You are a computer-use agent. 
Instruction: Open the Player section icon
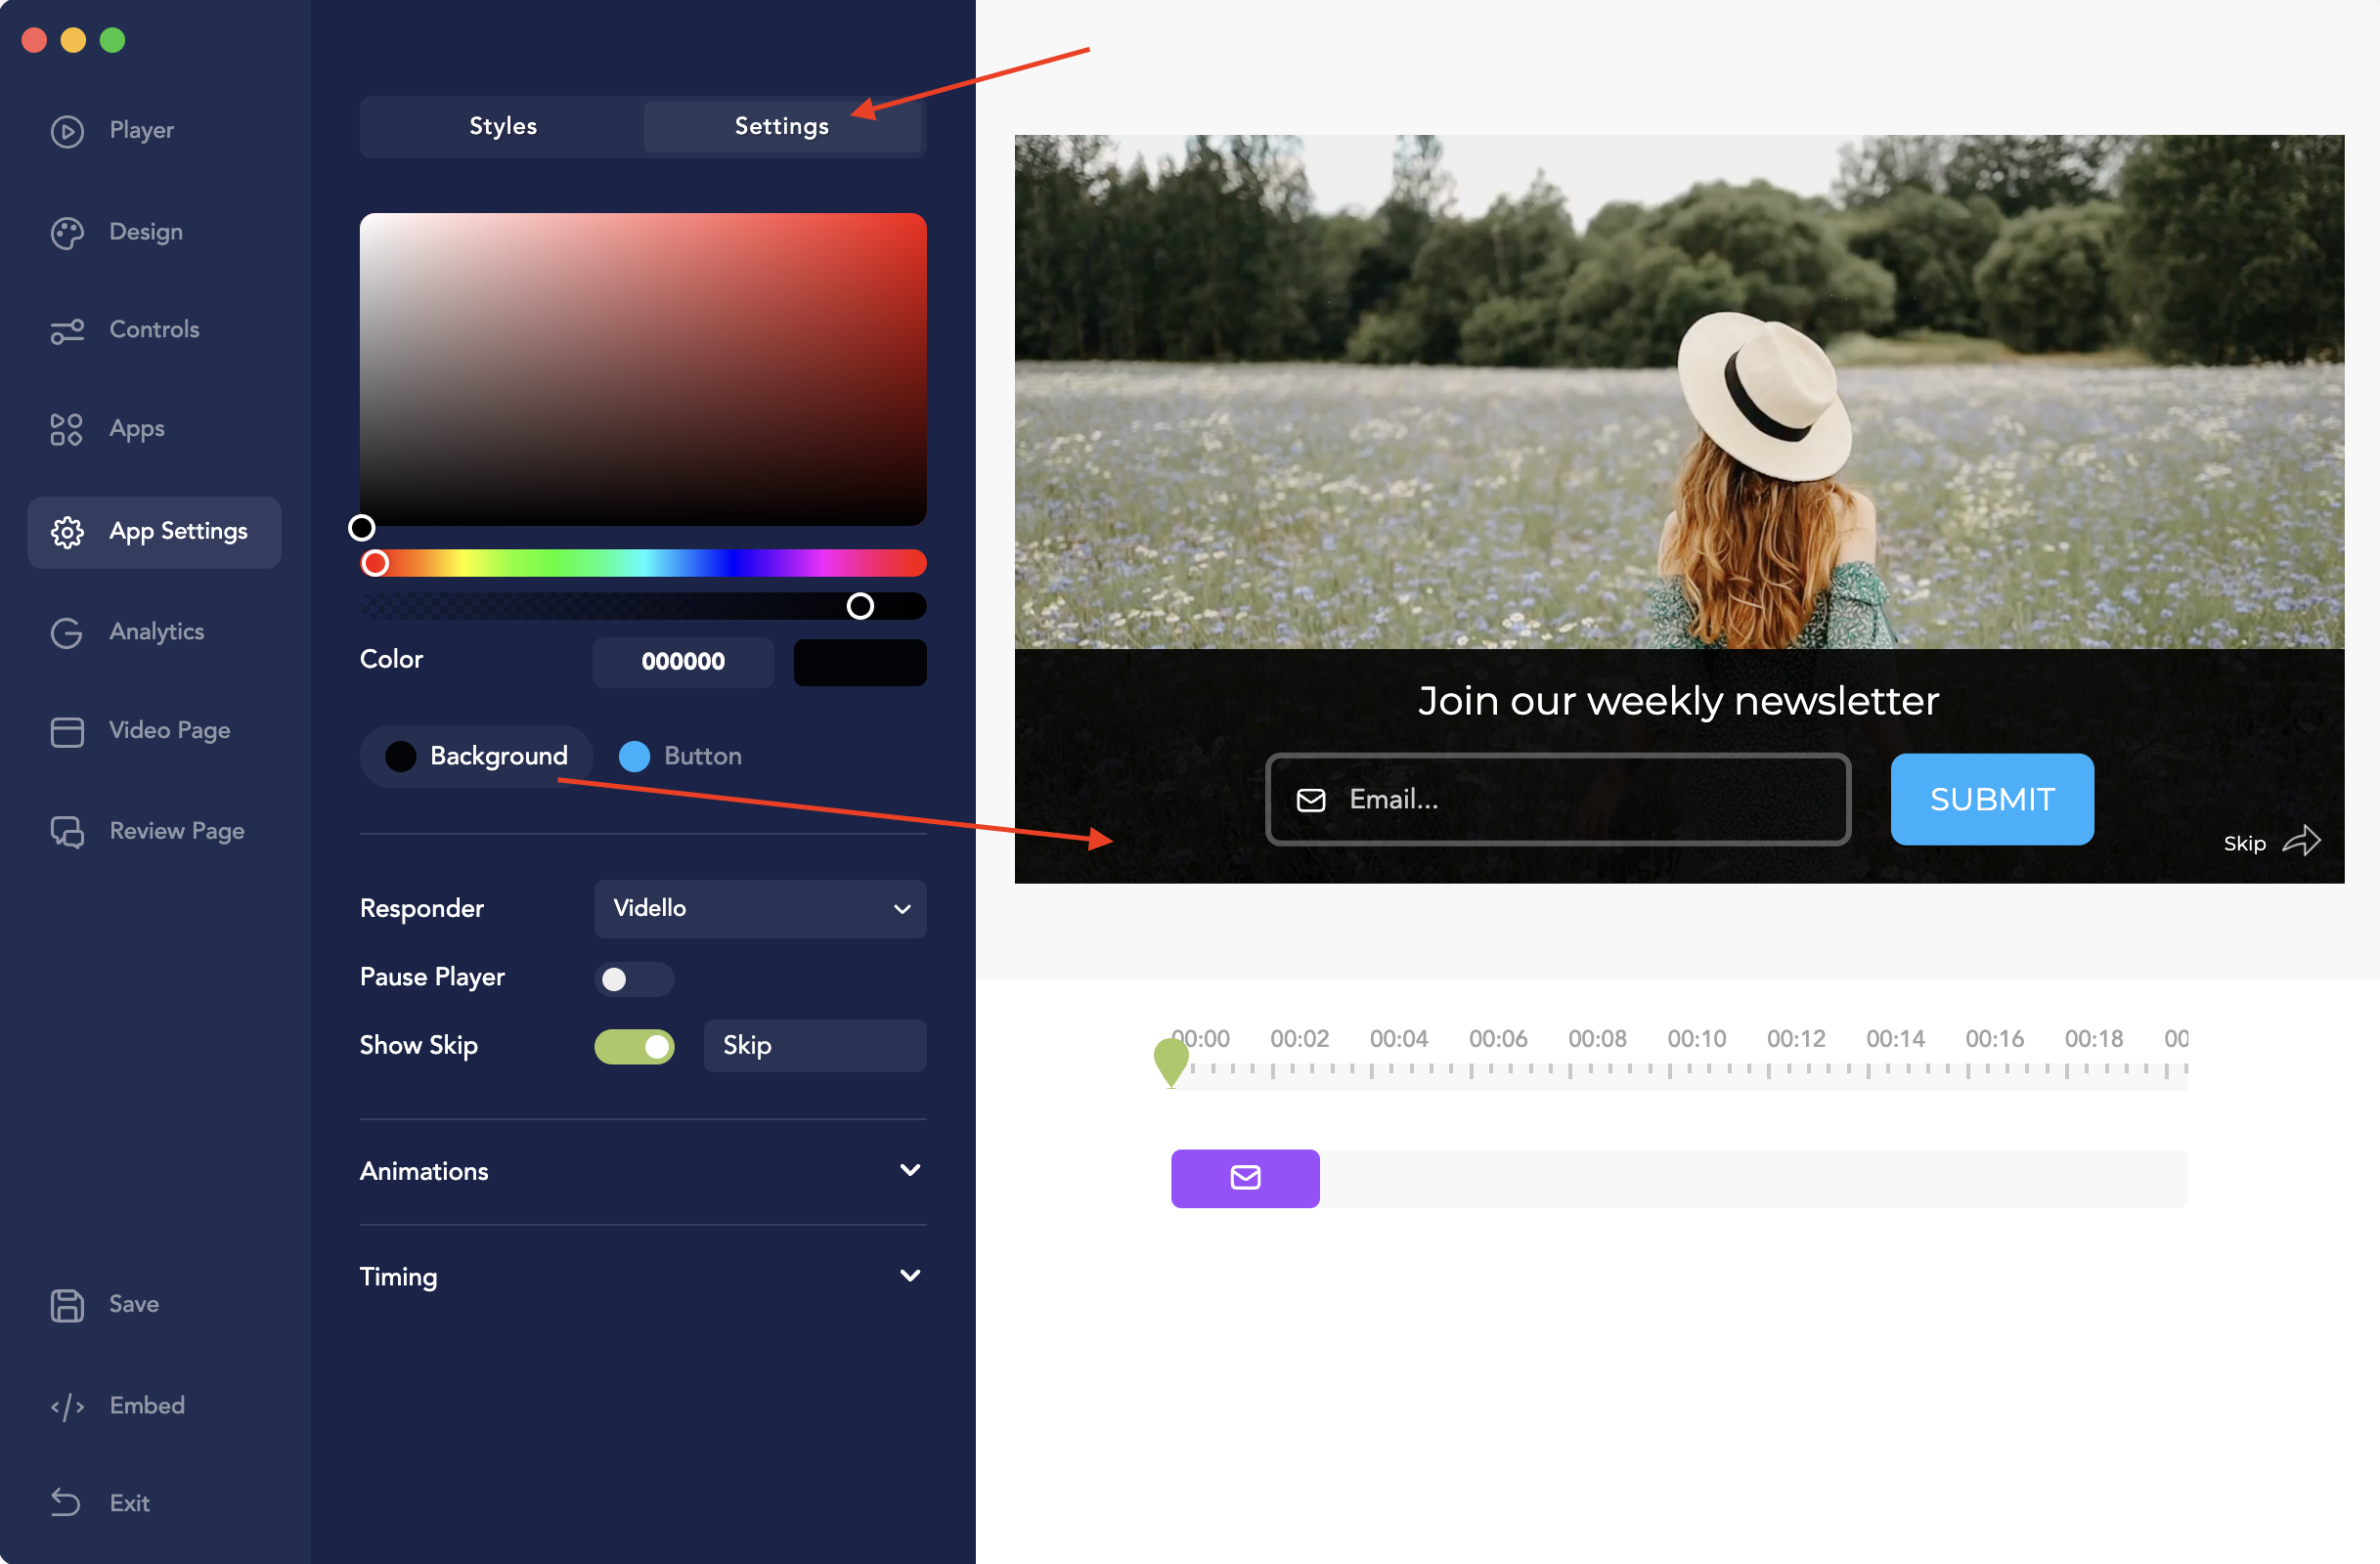67,131
